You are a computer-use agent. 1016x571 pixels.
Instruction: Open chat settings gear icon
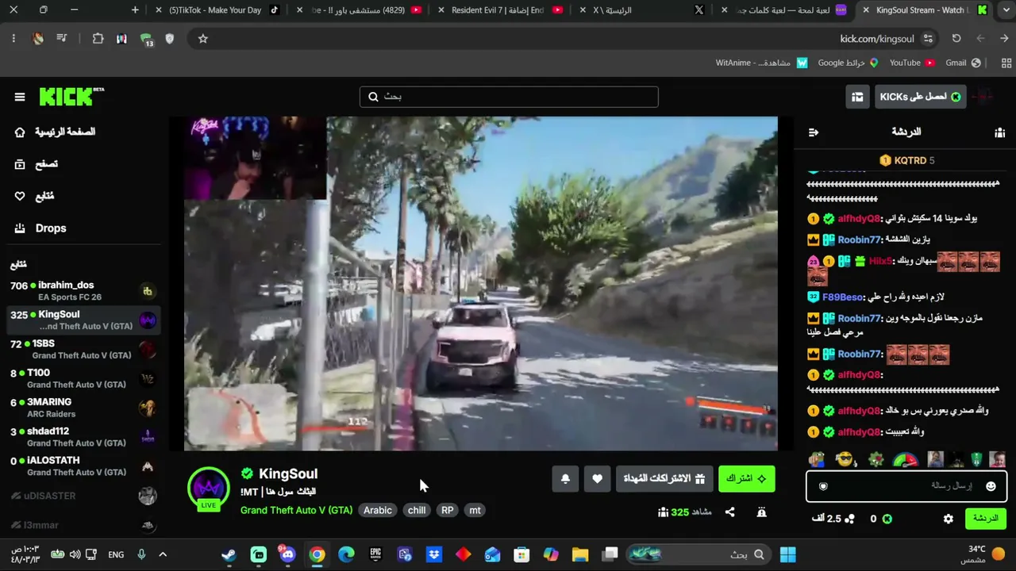point(949,519)
